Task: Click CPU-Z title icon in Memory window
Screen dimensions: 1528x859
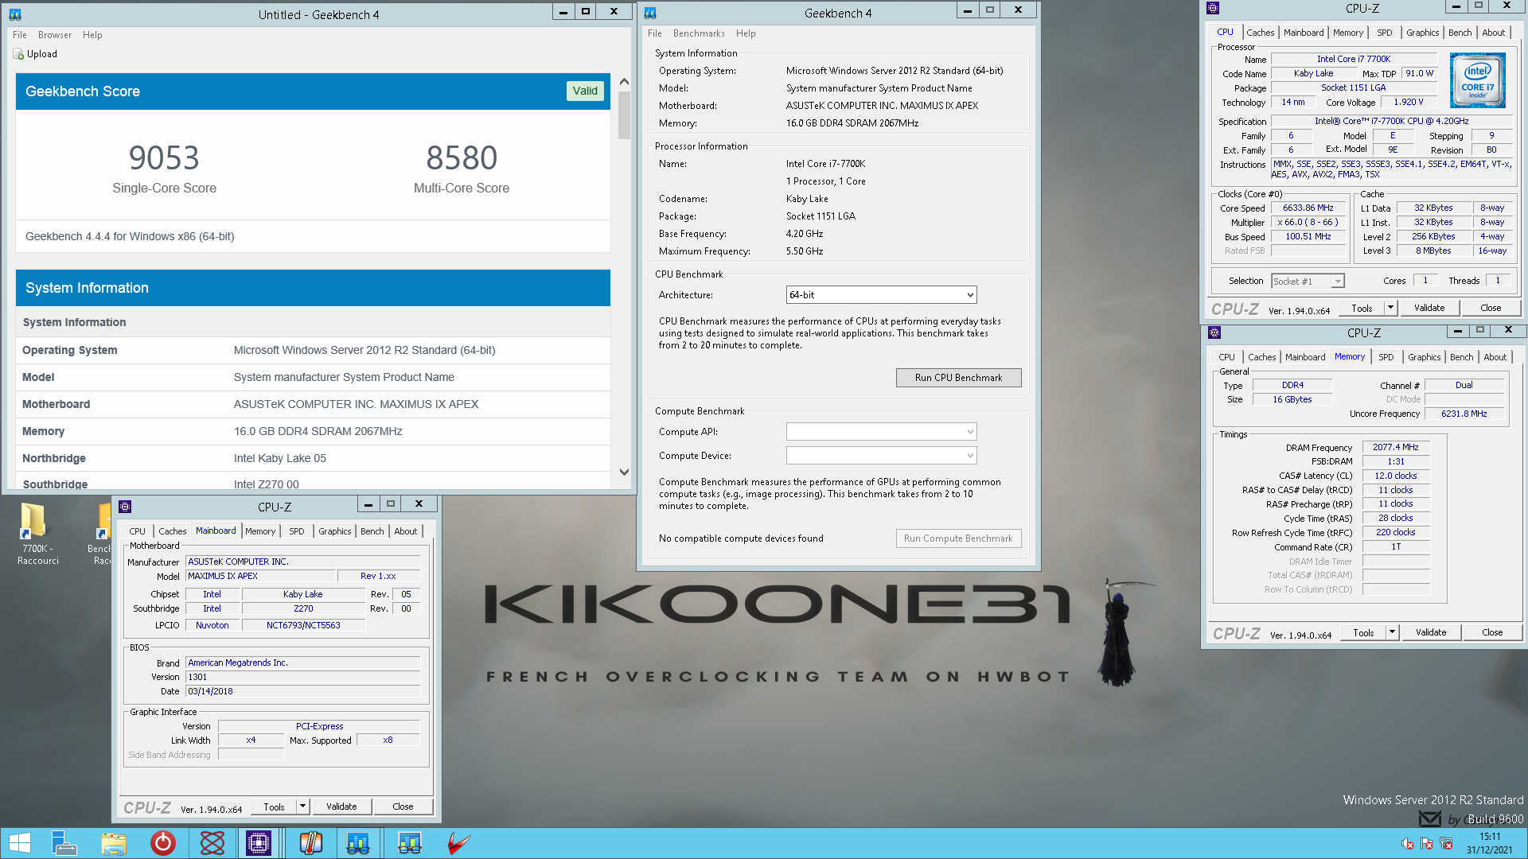Action: pos(1214,332)
